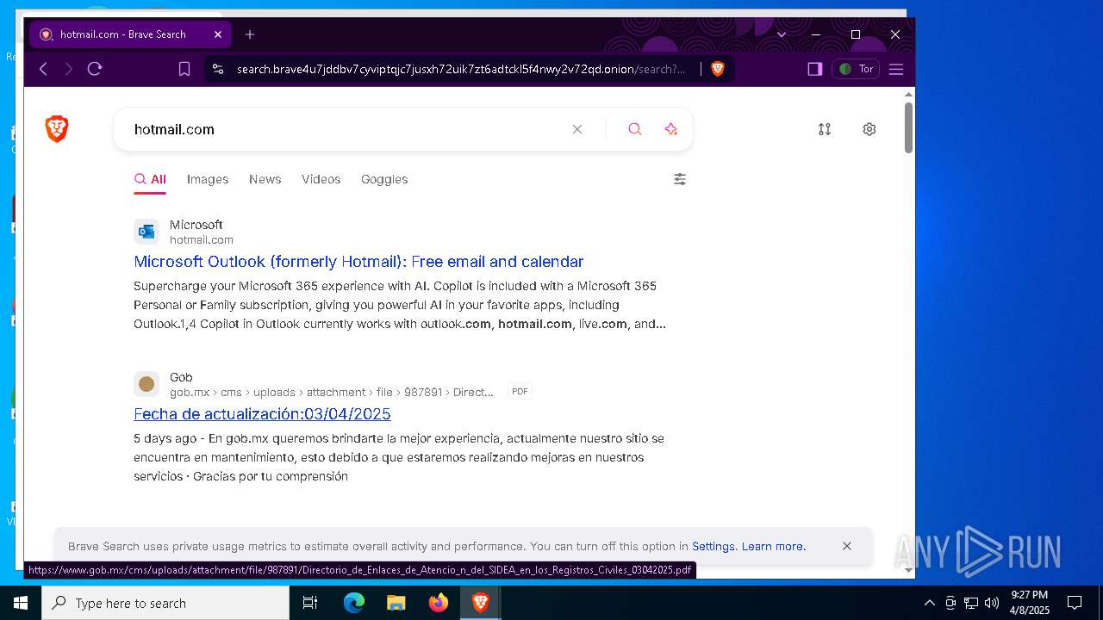Screen dimensions: 1103x620
Task: Open the search ranking options icon
Action: pos(825,129)
